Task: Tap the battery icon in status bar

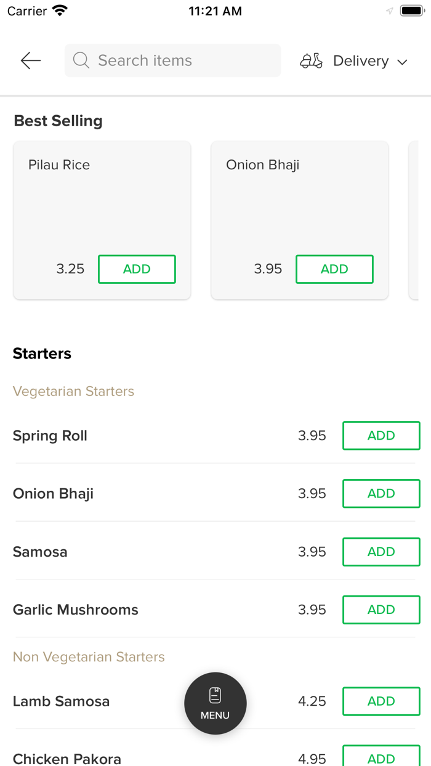Action: pyautogui.click(x=412, y=11)
